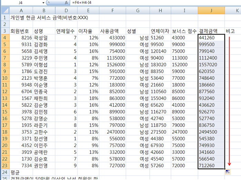Select column I header
Image resolution: width=241 pixels, height=180 pixels.
click(185, 11)
